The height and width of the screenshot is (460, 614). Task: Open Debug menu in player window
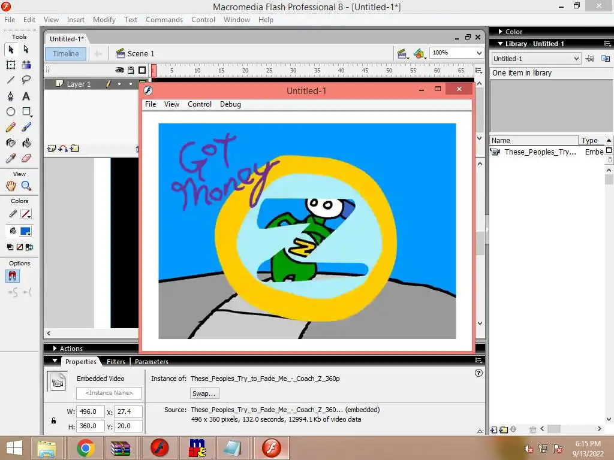coord(230,104)
